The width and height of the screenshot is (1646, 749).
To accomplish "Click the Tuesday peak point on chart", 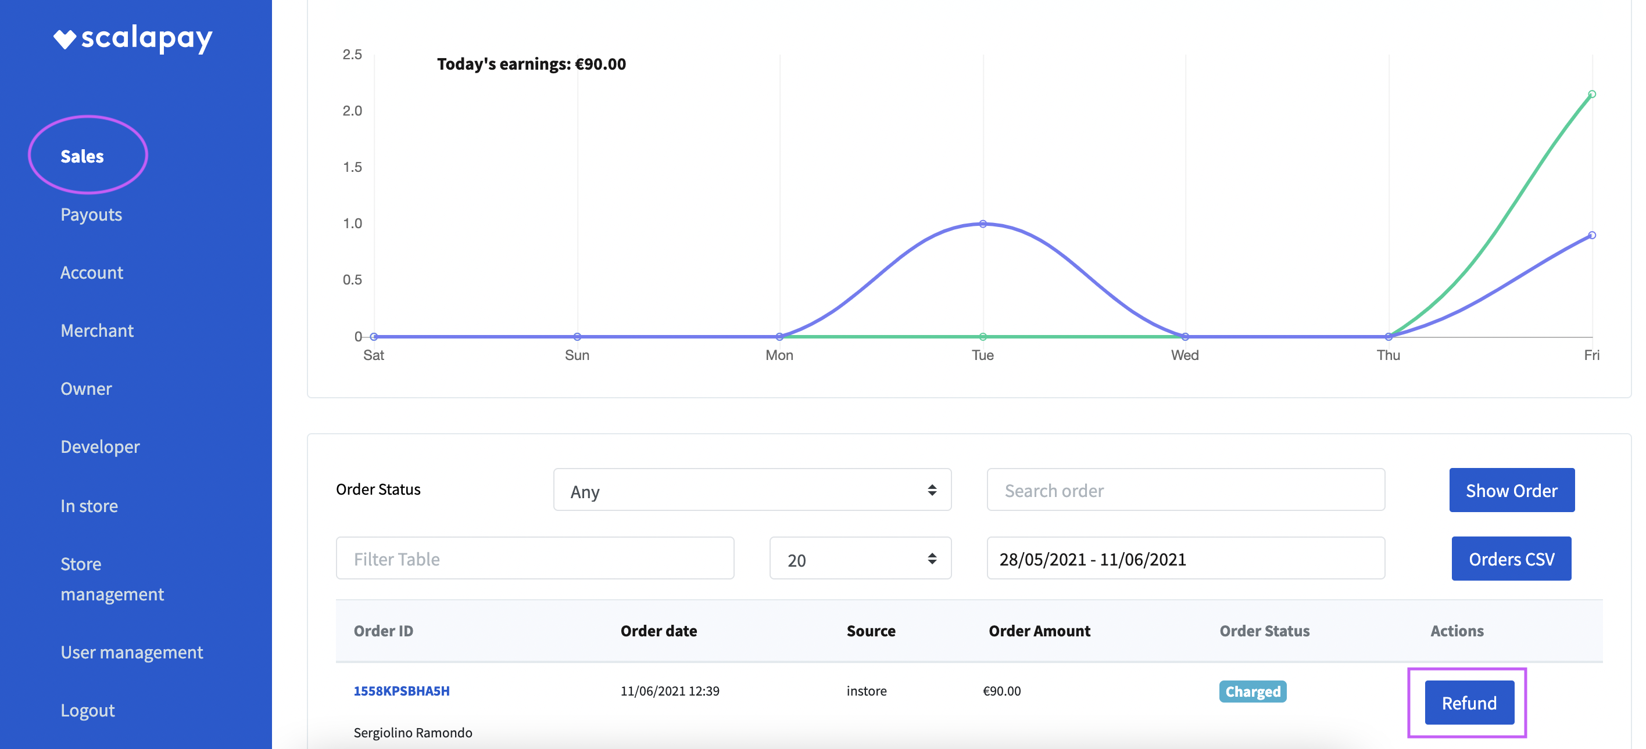I will (x=983, y=224).
